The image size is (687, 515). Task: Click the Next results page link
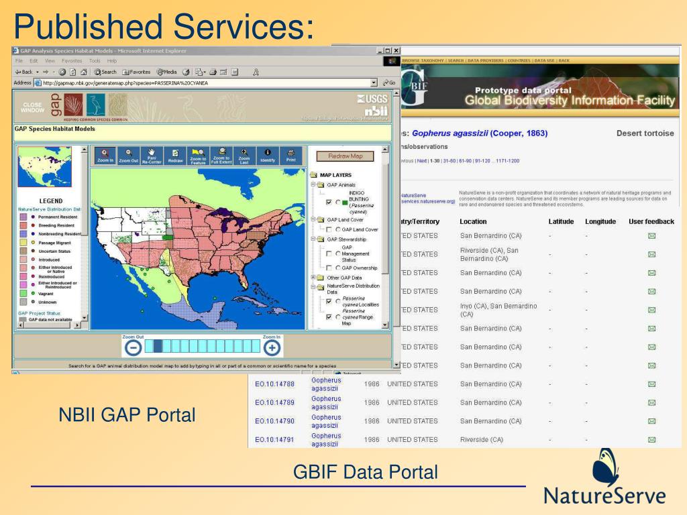[422, 161]
